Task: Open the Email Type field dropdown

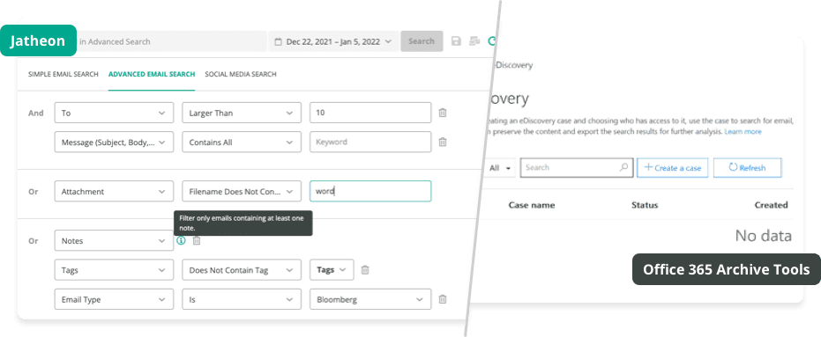Action: pos(114,299)
